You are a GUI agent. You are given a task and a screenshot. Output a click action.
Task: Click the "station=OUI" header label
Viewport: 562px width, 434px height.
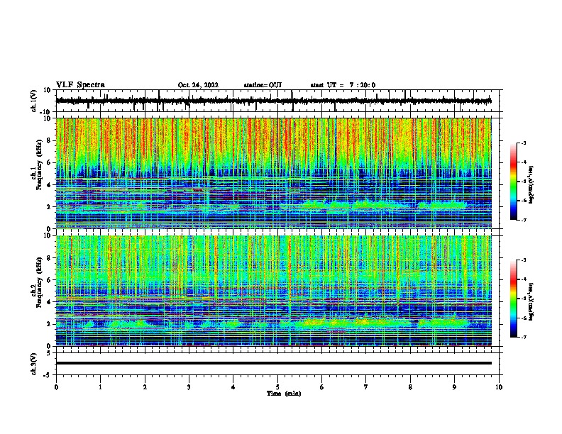(263, 85)
